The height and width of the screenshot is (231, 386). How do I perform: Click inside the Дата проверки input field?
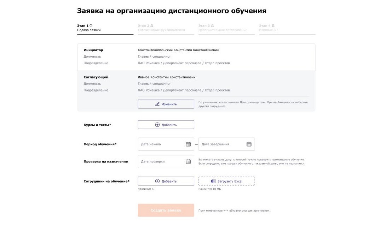(x=159, y=161)
